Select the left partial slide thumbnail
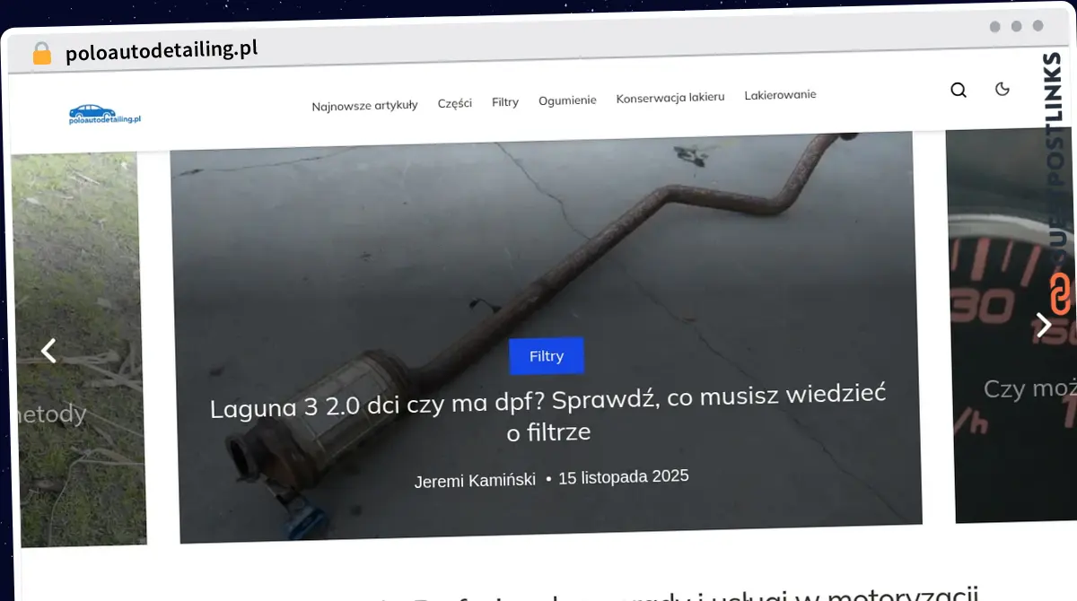The height and width of the screenshot is (601, 1077). (x=79, y=350)
